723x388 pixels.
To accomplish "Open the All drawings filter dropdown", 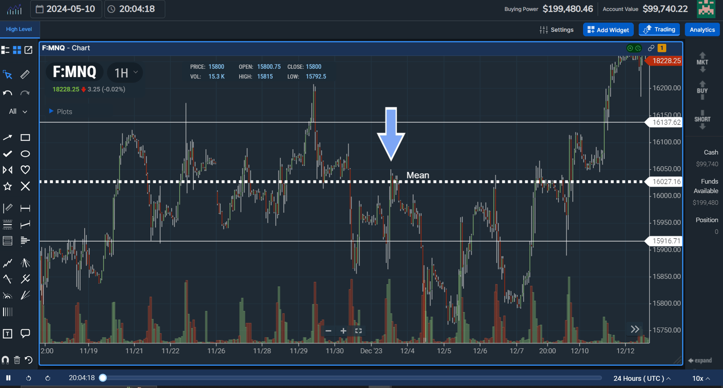I will 18,111.
